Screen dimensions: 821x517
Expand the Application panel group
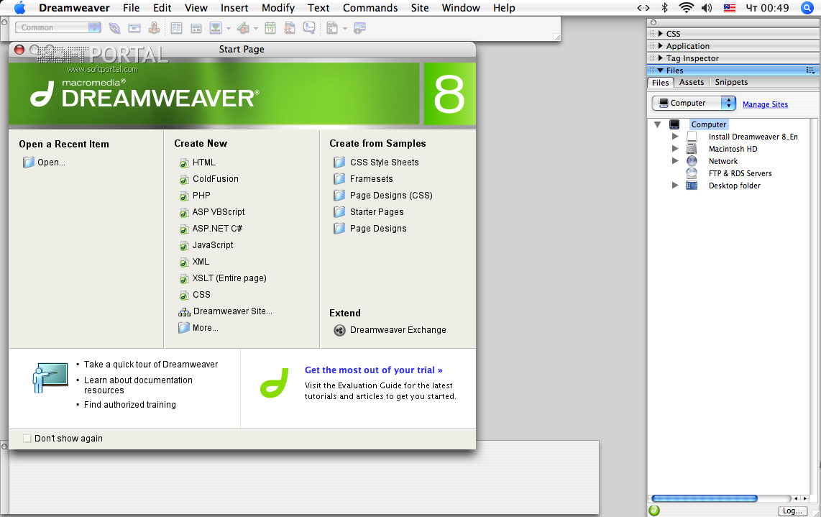[x=660, y=45]
